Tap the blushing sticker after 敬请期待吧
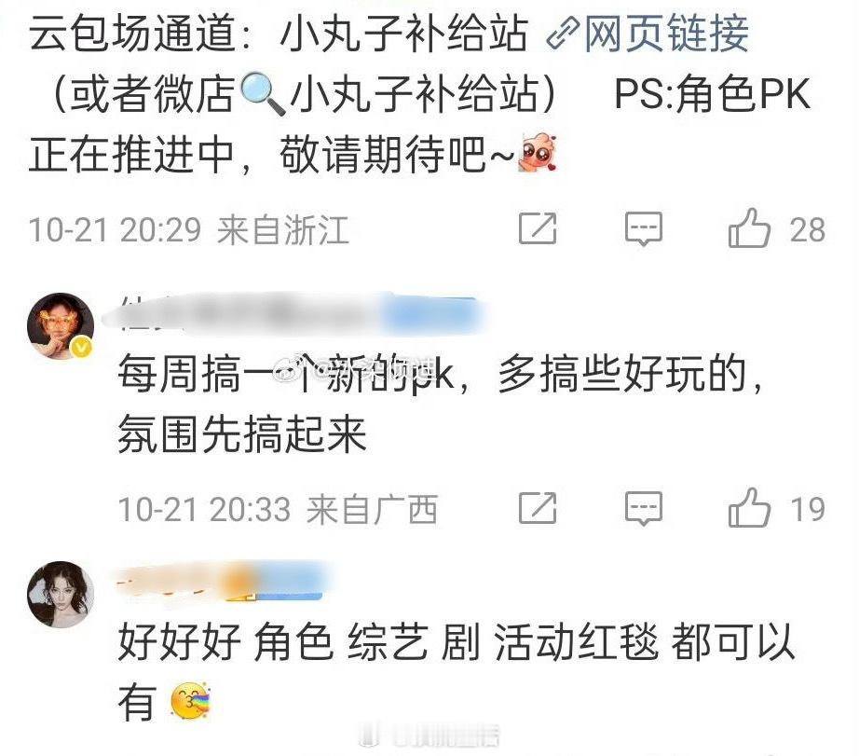This screenshot has width=859, height=756. click(538, 152)
